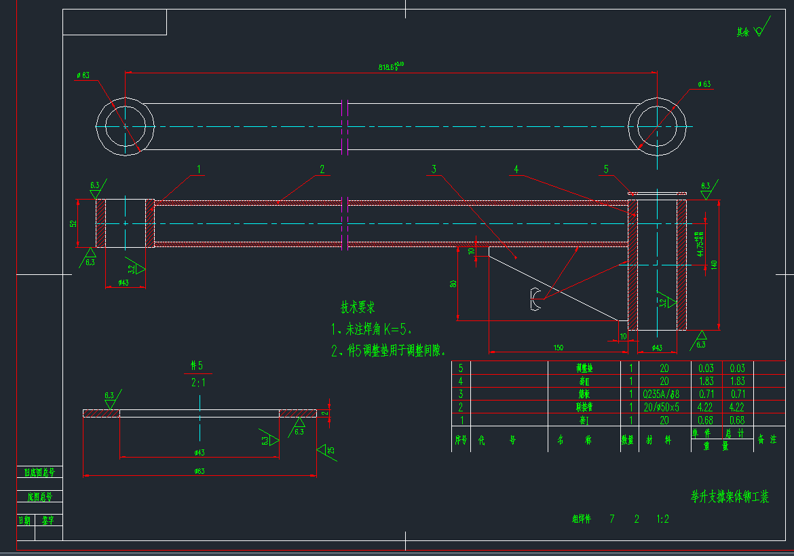This screenshot has width=794, height=556.
Task: Click the 818.6 overall length dimension text
Action: point(391,67)
